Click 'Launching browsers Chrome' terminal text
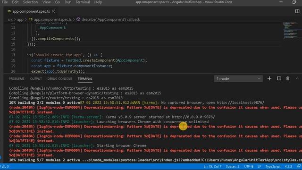 point(124,122)
